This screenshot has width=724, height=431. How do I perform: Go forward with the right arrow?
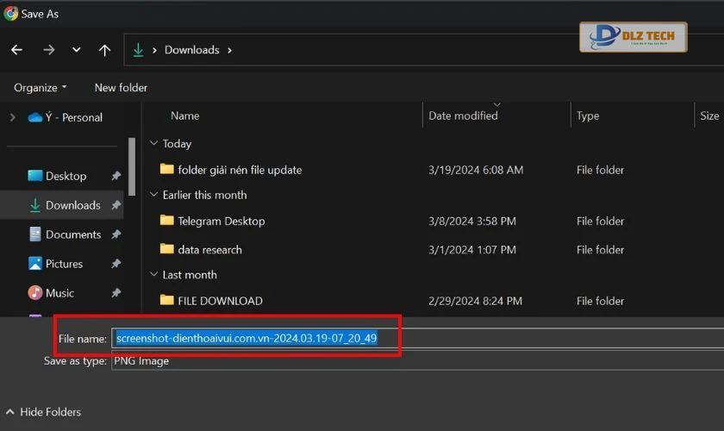(x=49, y=49)
